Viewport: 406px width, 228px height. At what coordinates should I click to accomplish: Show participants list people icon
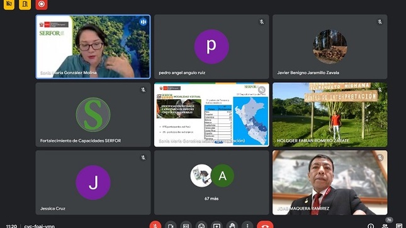(385, 225)
